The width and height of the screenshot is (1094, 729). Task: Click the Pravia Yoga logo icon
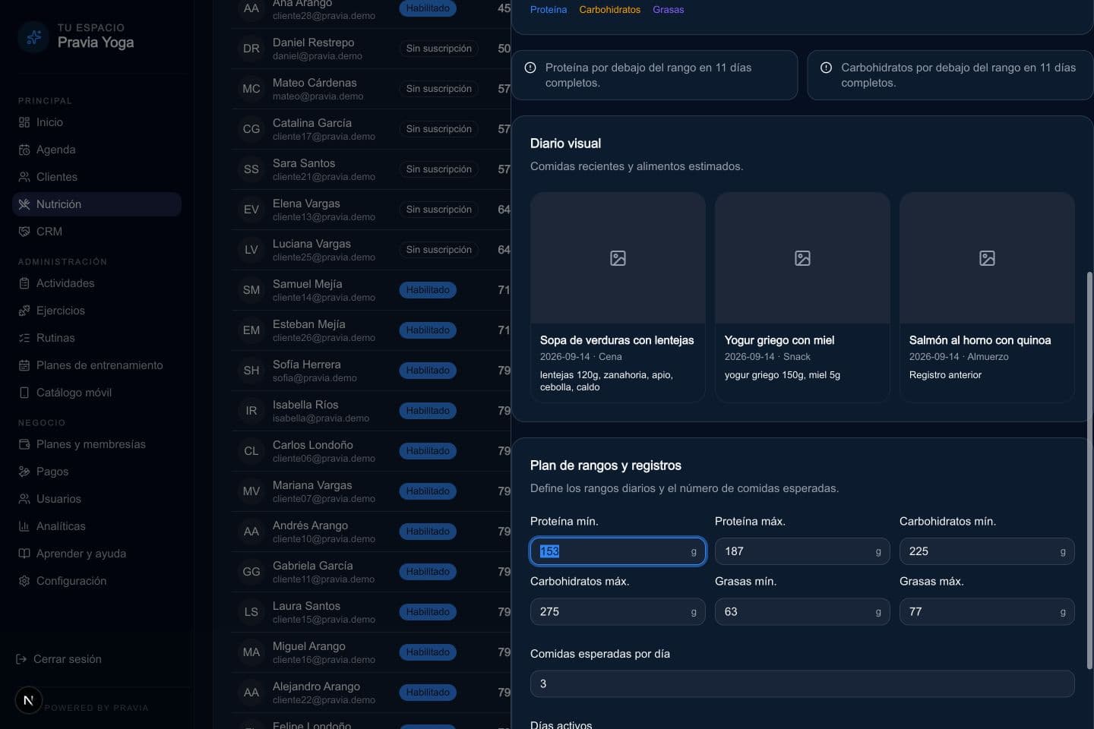(x=33, y=36)
